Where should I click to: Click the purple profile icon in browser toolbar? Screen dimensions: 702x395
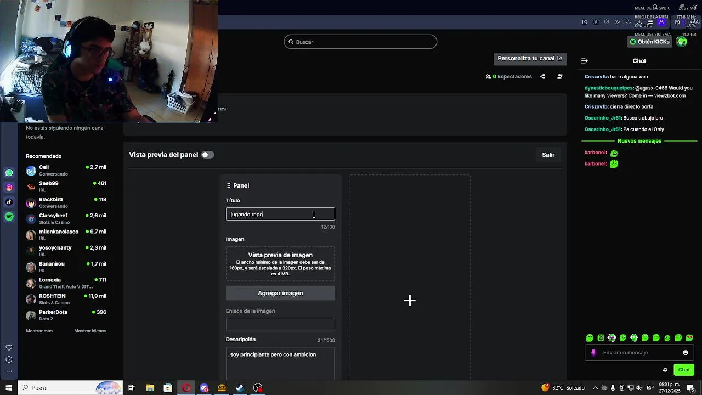point(661,22)
